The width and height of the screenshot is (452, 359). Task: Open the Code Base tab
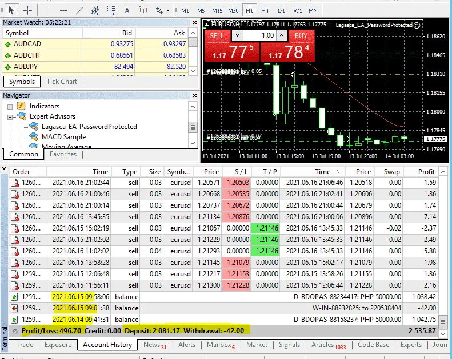[373, 345]
